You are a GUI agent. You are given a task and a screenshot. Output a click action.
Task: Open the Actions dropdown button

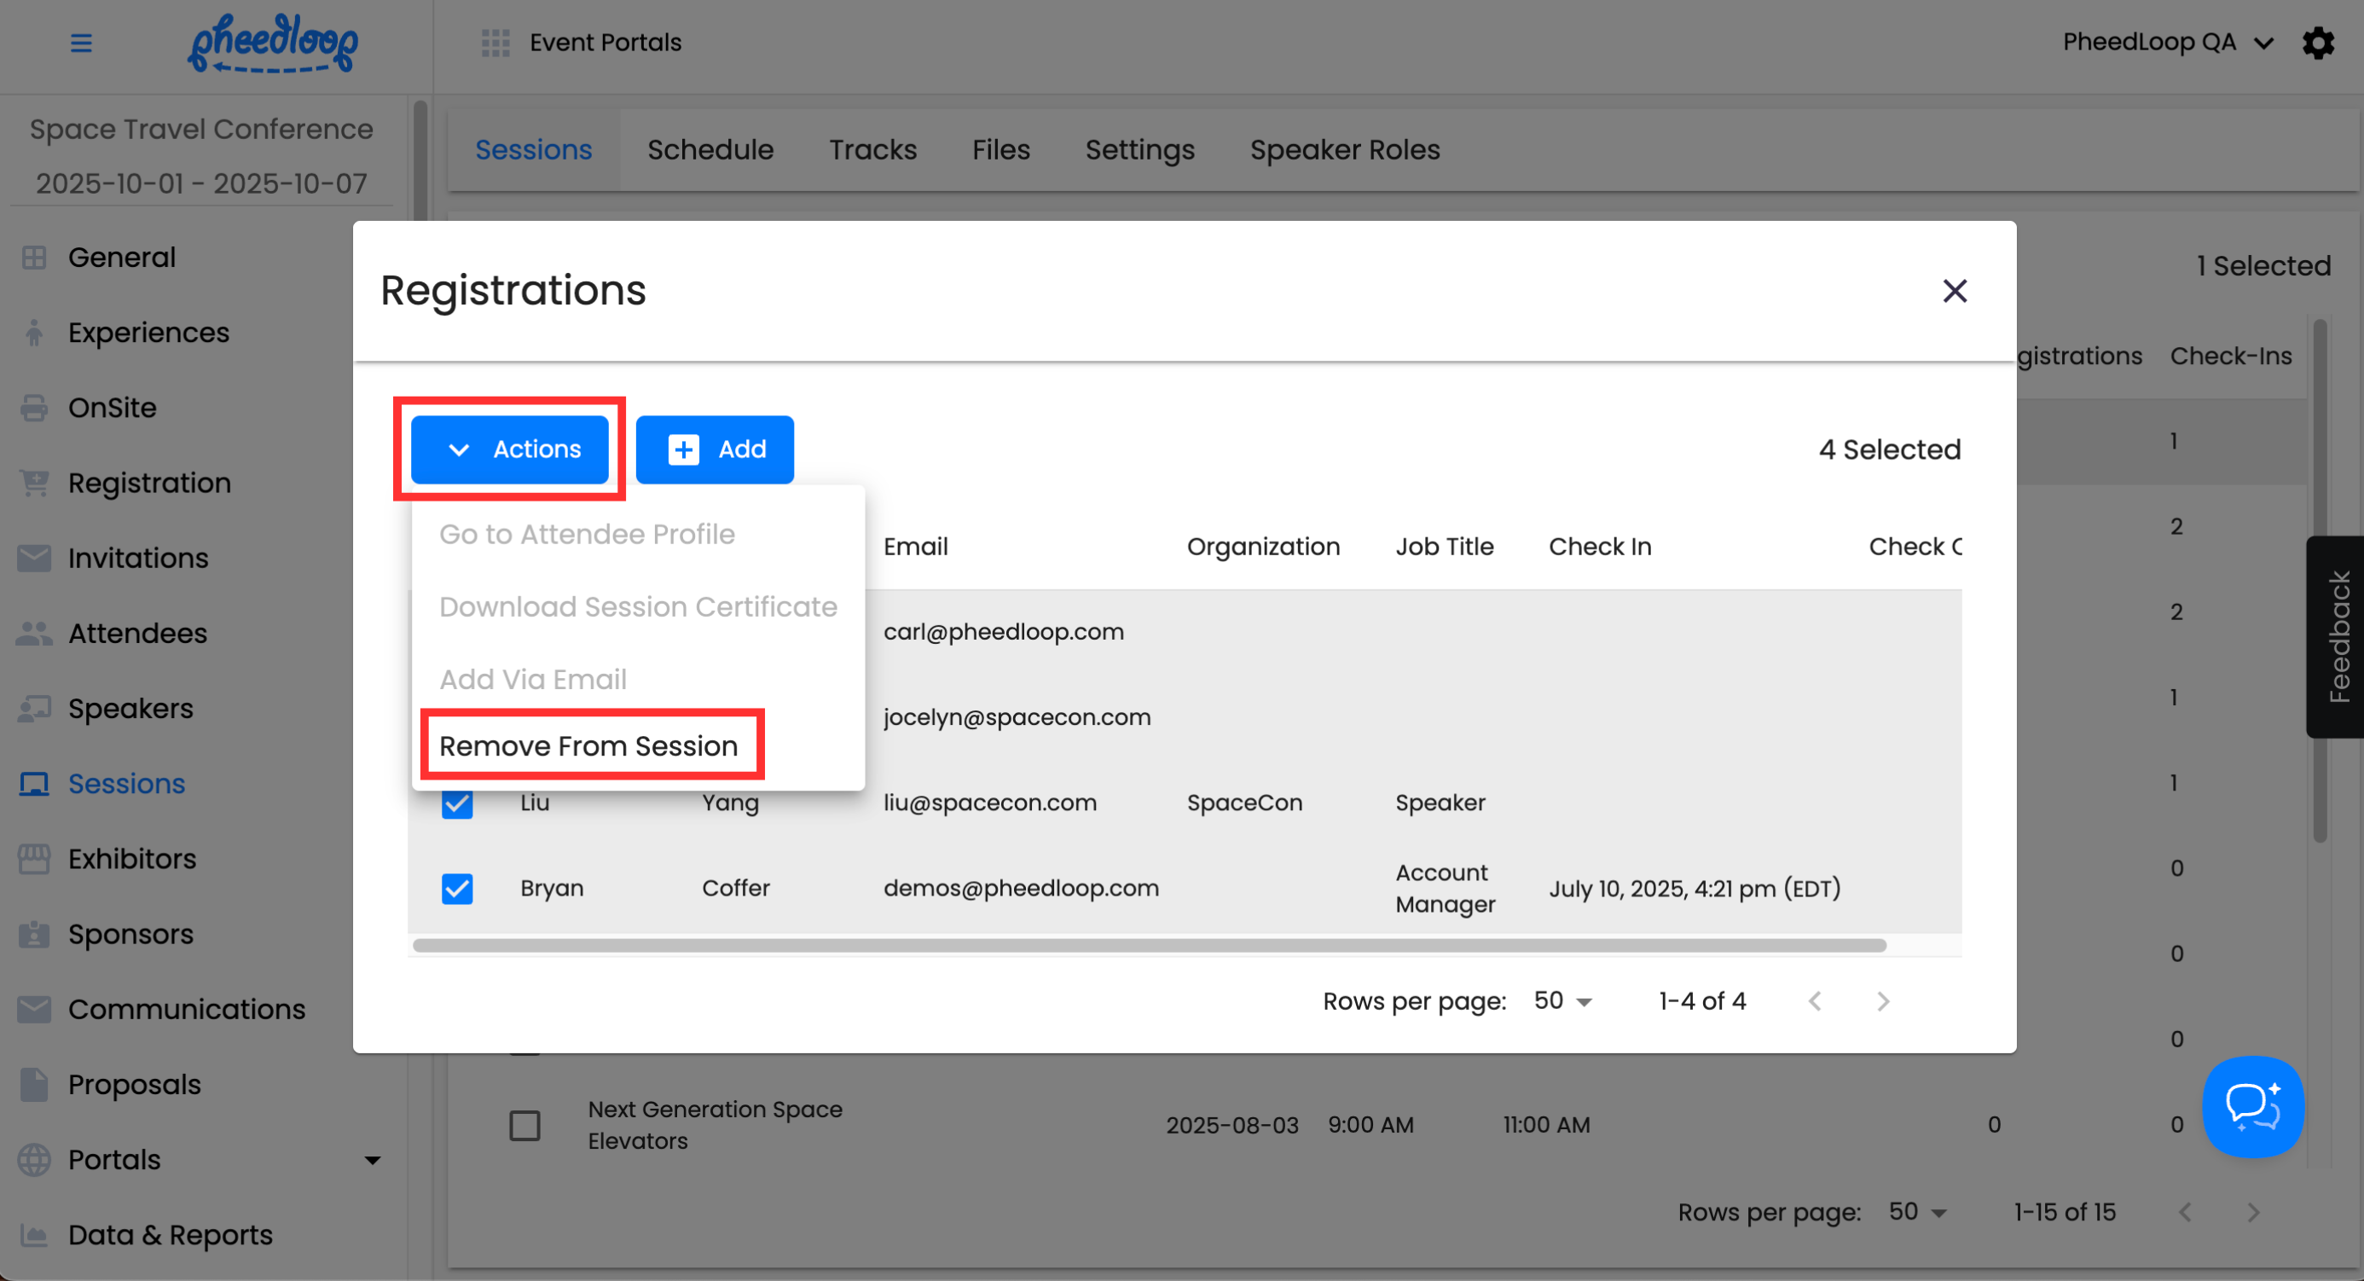click(510, 449)
